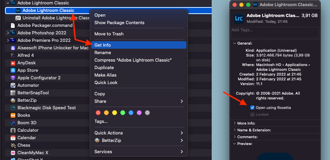330x160 pixels.
Task: Select the Books app icon
Action: point(13,115)
